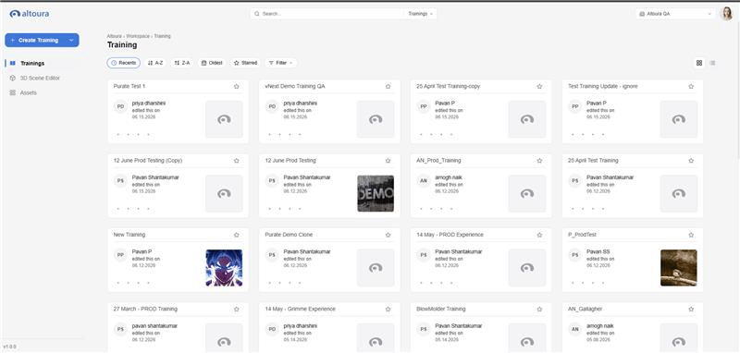Open the Altoura QA workspace dropdown
The height and width of the screenshot is (353, 740).
675,14
